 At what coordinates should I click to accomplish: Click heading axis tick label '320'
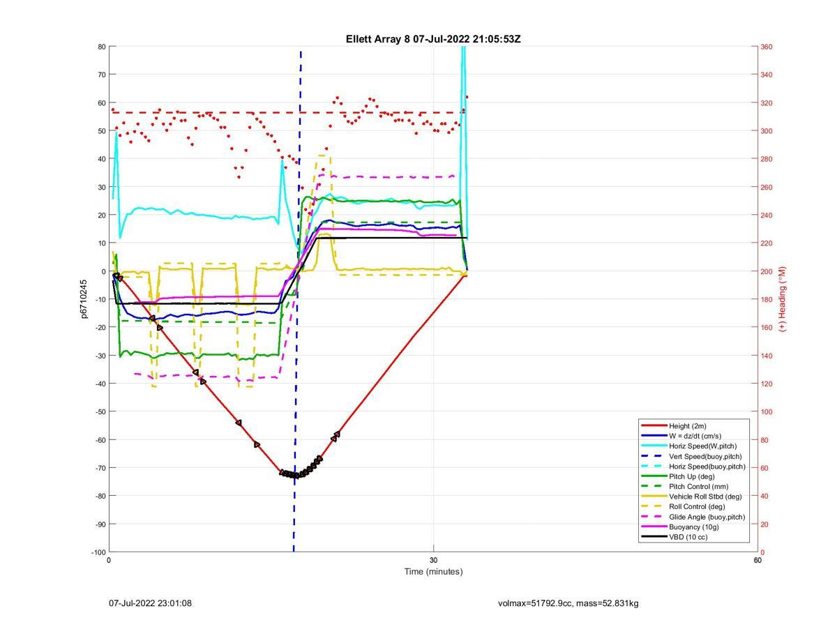(767, 103)
